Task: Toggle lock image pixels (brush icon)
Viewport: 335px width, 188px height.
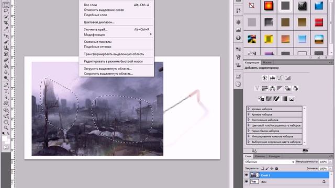Action: 267,168
